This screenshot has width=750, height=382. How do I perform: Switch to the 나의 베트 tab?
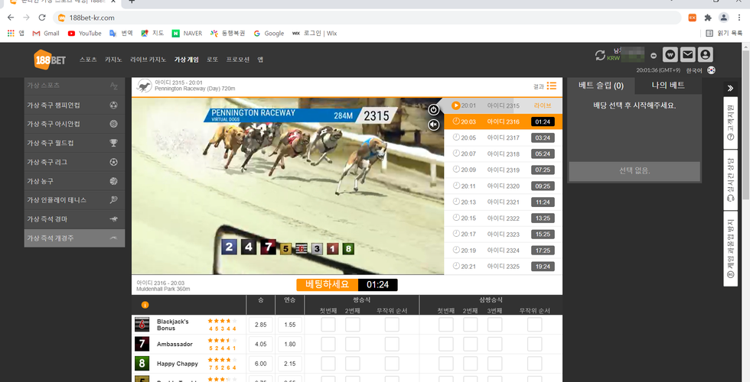(668, 86)
